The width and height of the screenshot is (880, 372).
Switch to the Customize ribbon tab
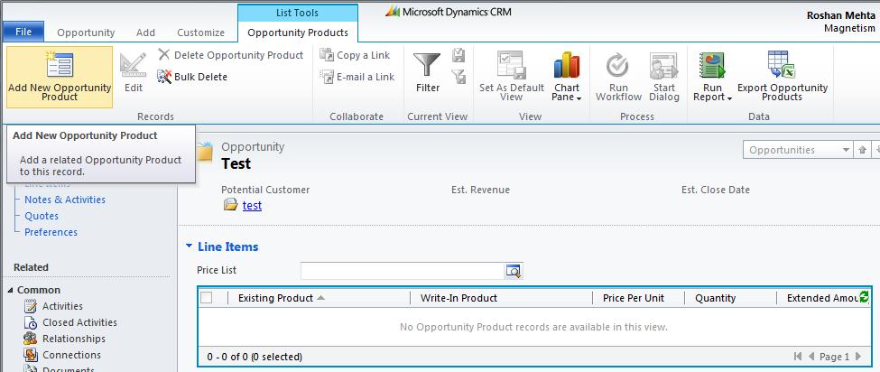pyautogui.click(x=201, y=33)
